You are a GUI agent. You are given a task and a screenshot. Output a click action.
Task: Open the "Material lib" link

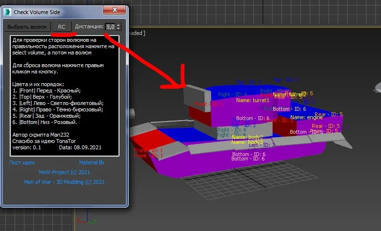[92, 162]
